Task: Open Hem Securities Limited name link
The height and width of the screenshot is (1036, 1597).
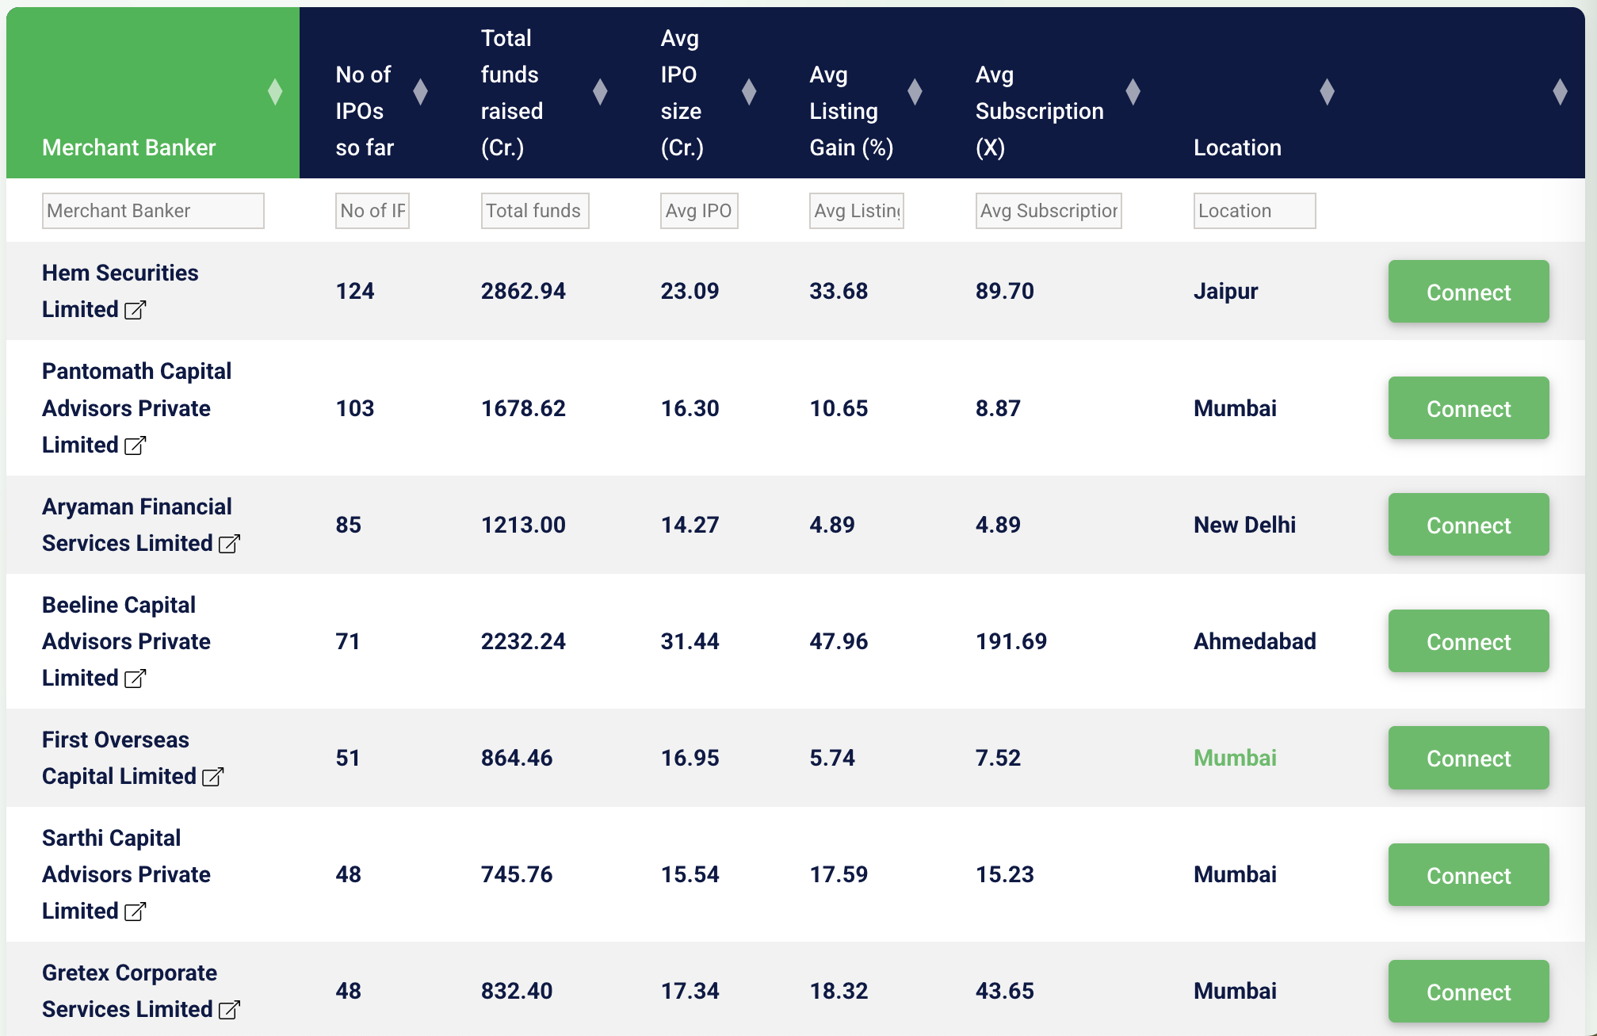Action: 120,291
